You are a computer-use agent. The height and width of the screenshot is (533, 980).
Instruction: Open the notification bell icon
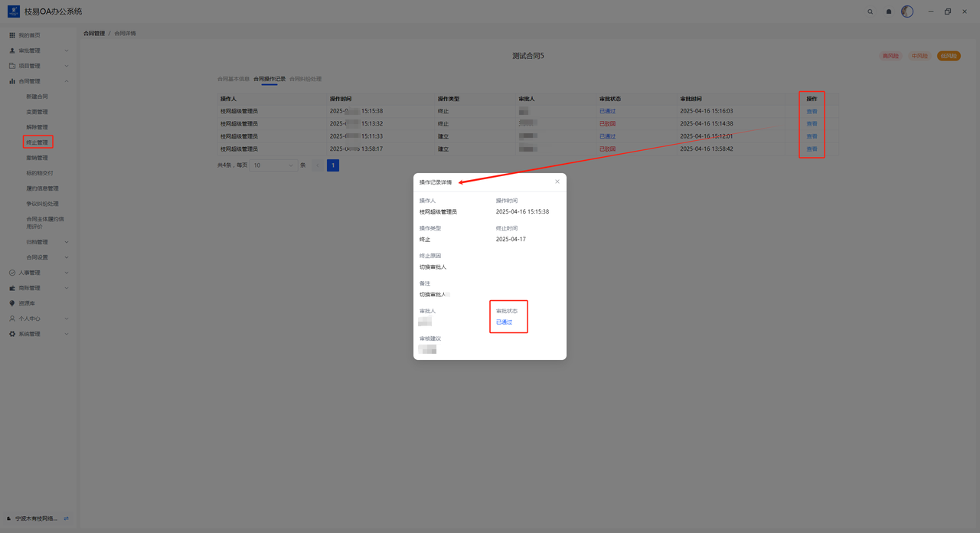click(889, 11)
